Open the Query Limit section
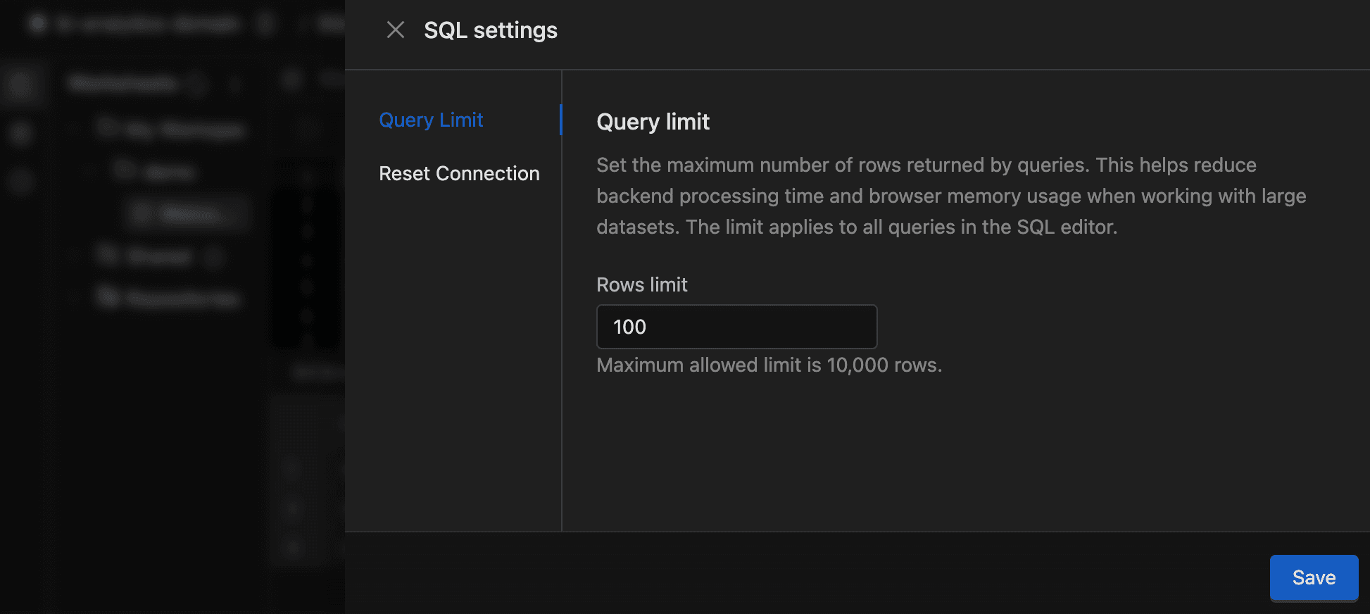 coord(431,120)
